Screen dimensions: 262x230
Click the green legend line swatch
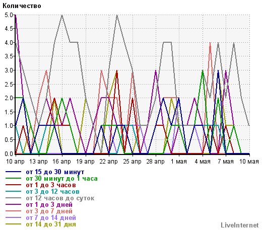click(x=14, y=178)
